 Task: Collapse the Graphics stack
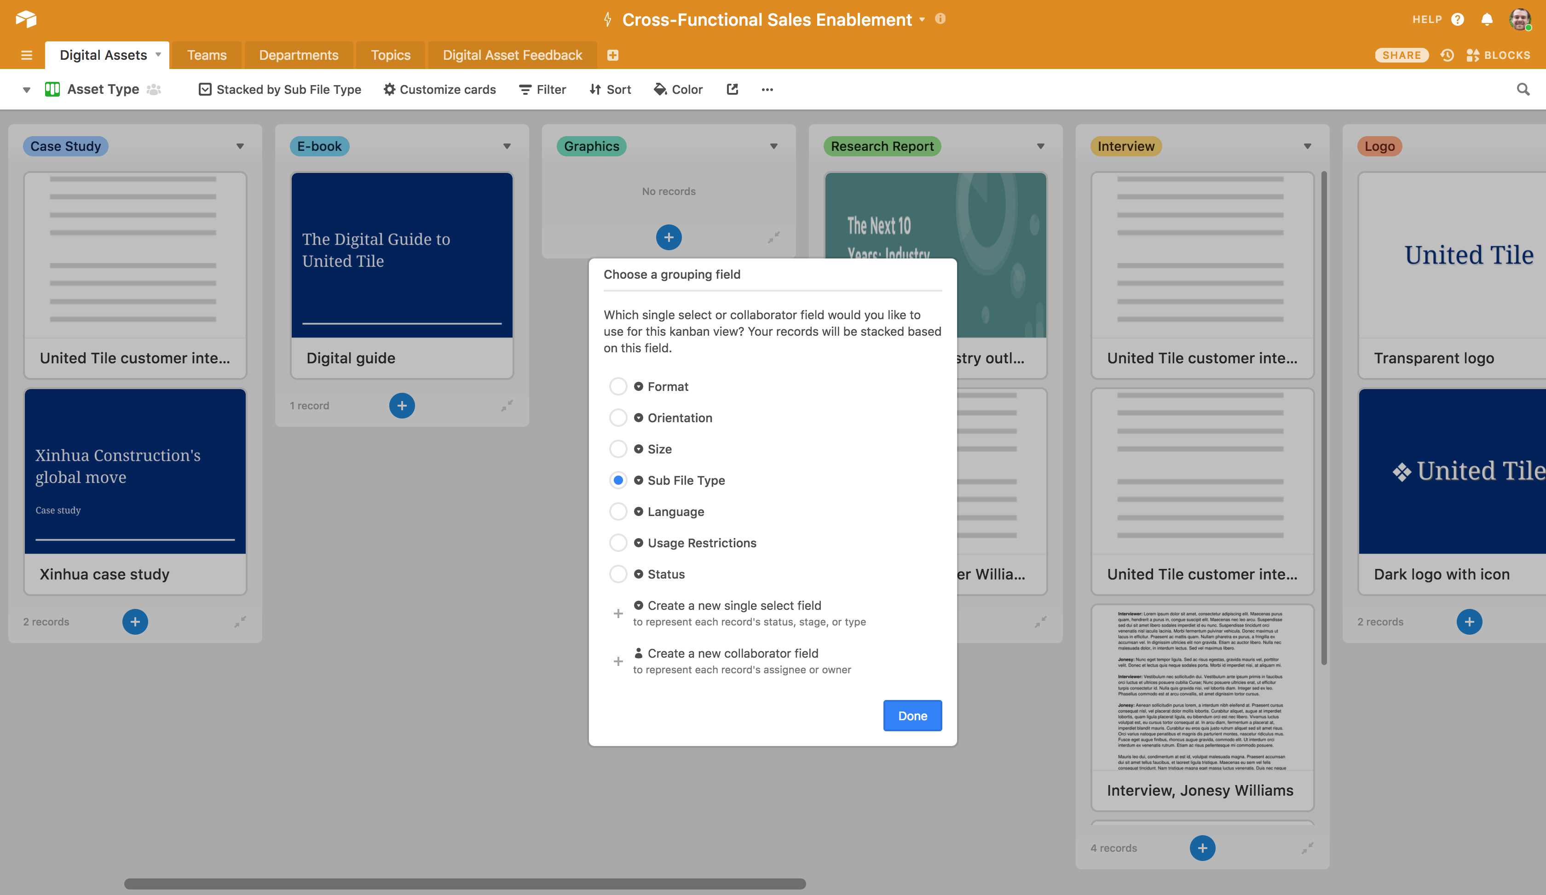(x=773, y=237)
